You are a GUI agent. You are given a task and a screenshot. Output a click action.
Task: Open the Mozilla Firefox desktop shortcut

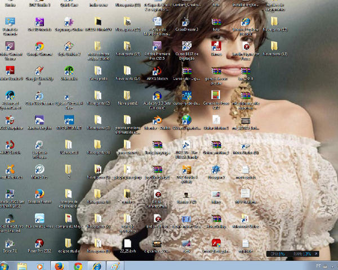[39, 196]
